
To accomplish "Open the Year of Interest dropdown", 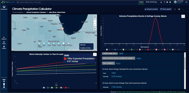I will click(108, 63).
